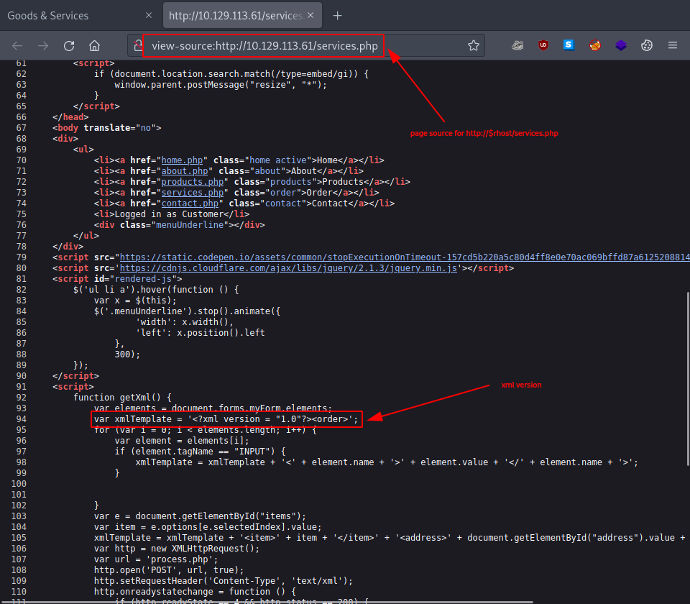Image resolution: width=690 pixels, height=604 pixels.
Task: Click the back navigation arrow
Action: [x=17, y=45]
